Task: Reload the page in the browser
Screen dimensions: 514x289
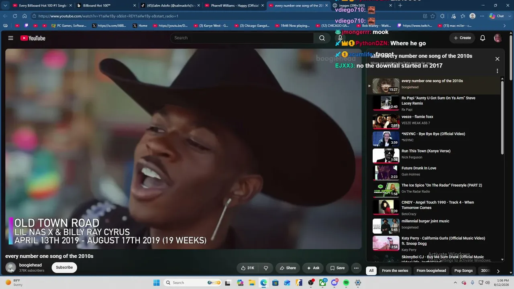Action: (x=15, y=16)
